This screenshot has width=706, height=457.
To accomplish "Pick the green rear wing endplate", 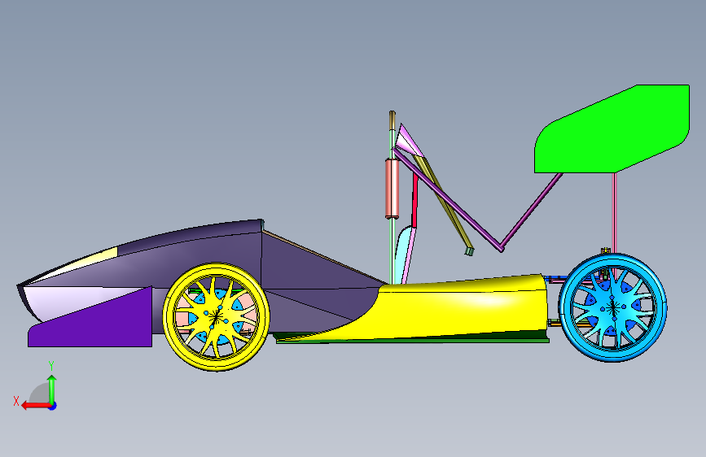I will pos(612,128).
